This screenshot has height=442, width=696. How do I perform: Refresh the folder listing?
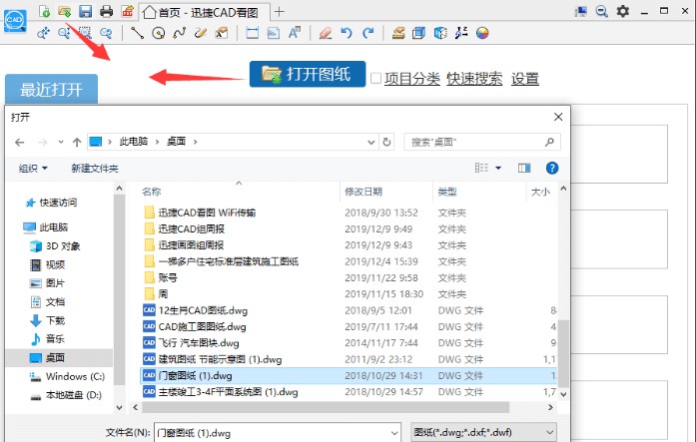tap(386, 142)
